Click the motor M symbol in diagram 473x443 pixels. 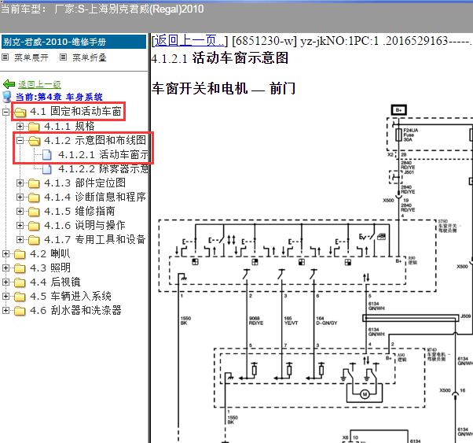pos(365,394)
